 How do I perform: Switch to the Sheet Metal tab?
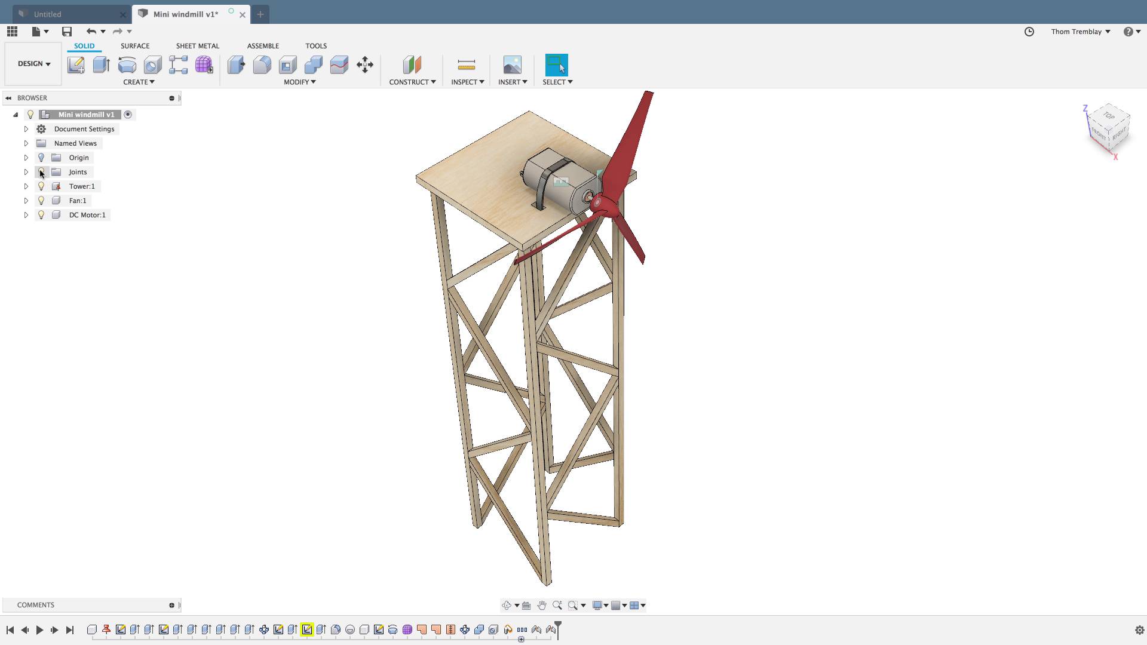point(198,45)
